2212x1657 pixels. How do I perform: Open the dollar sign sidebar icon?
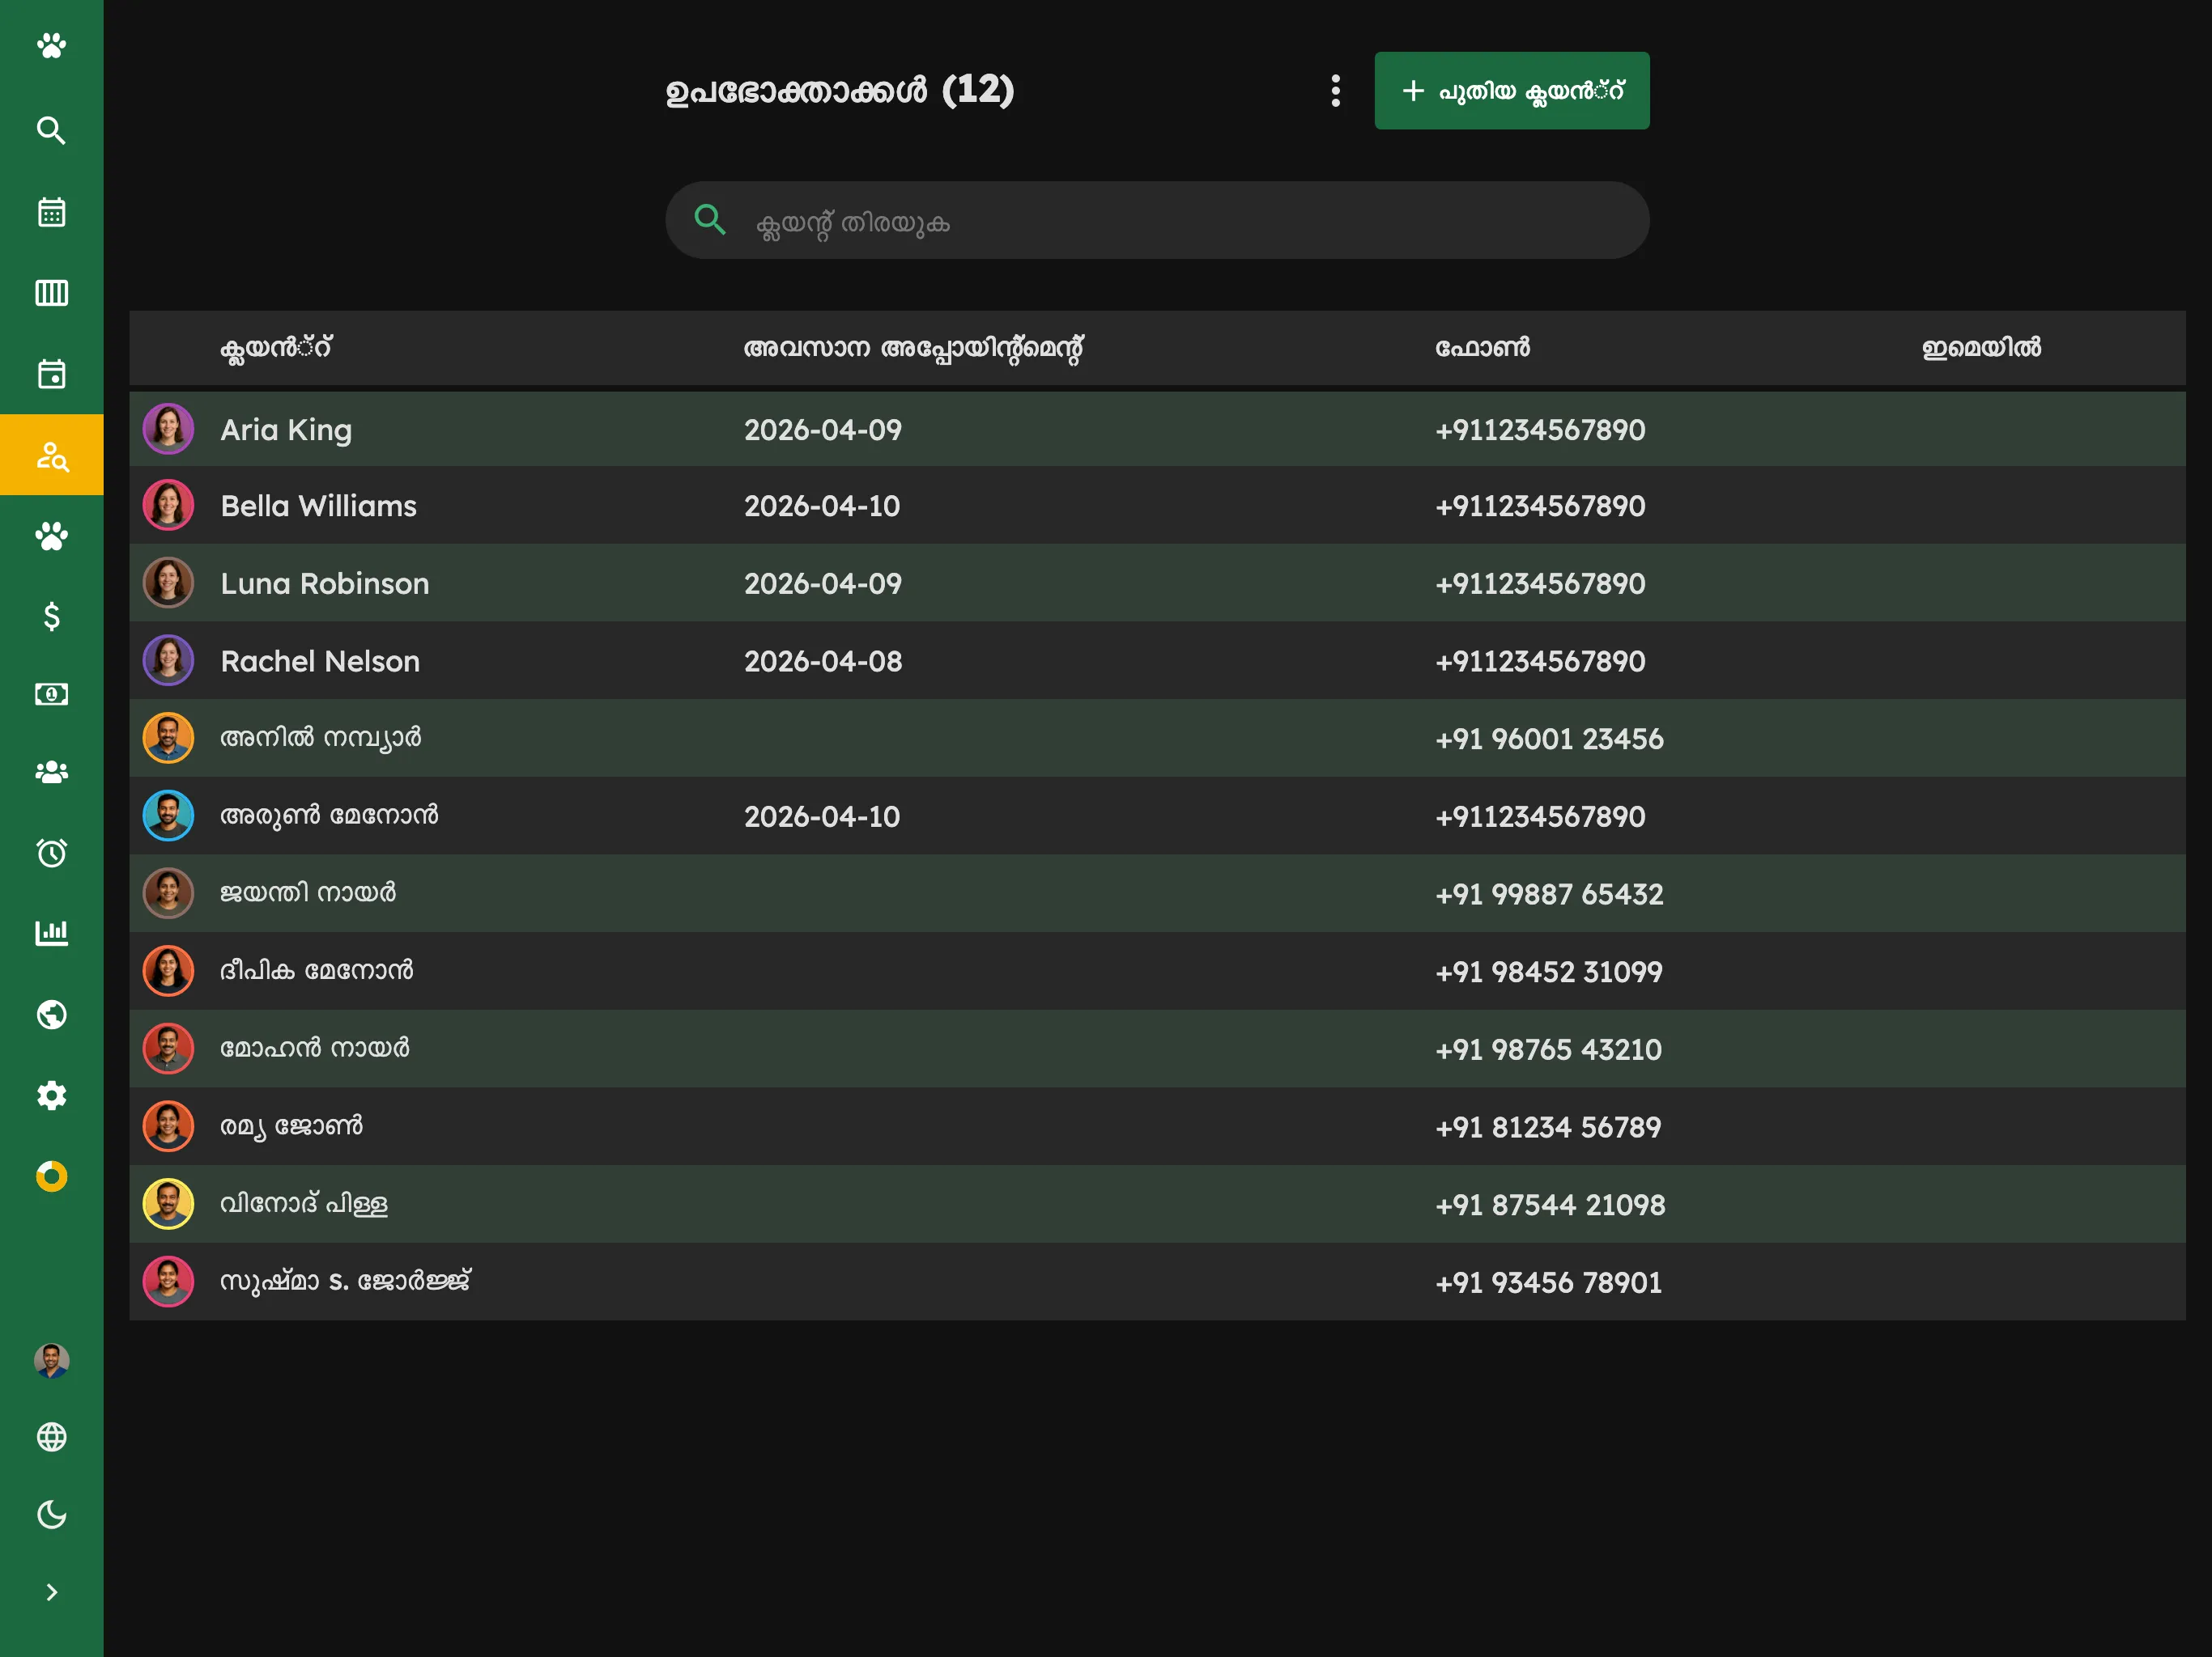coord(51,616)
